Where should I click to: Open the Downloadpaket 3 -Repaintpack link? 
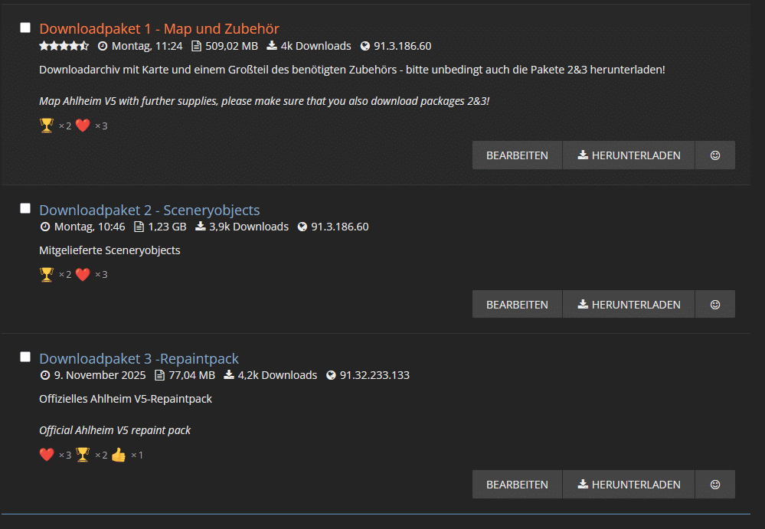coord(139,358)
